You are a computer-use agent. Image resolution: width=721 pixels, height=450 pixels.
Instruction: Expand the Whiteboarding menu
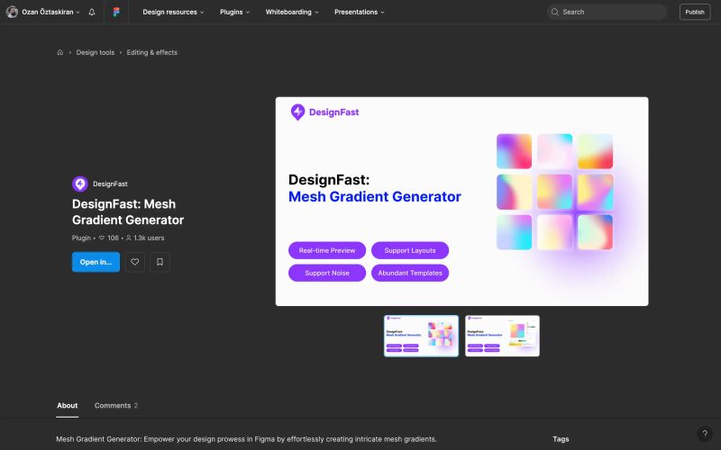(292, 12)
